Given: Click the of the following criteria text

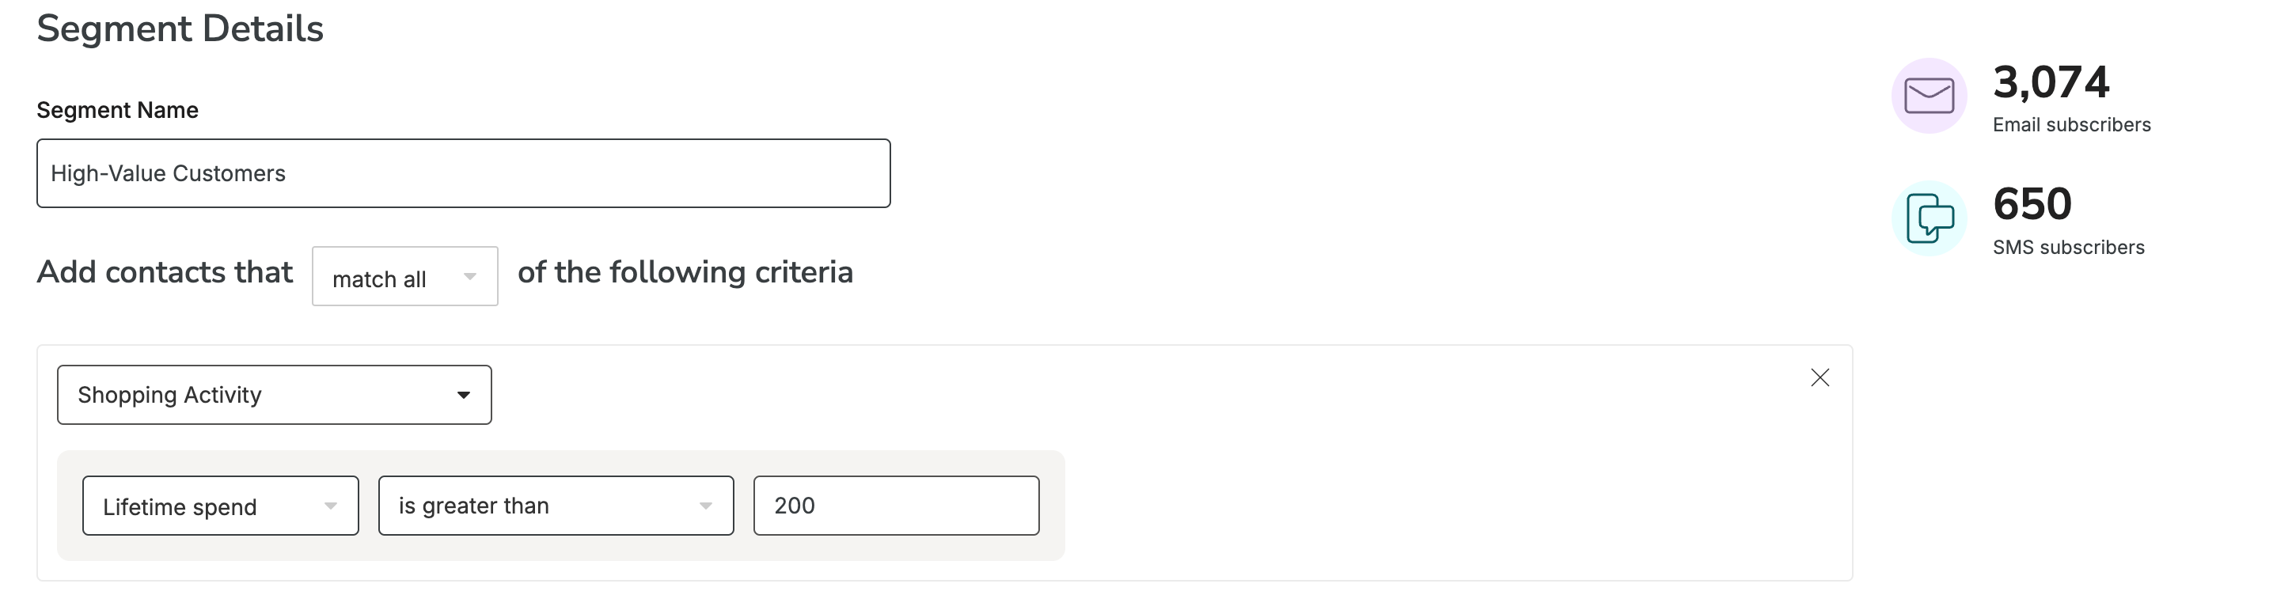Looking at the screenshot, I should click(685, 272).
